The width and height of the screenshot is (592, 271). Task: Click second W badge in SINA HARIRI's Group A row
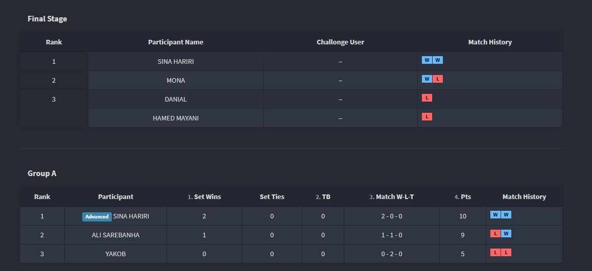pos(506,215)
